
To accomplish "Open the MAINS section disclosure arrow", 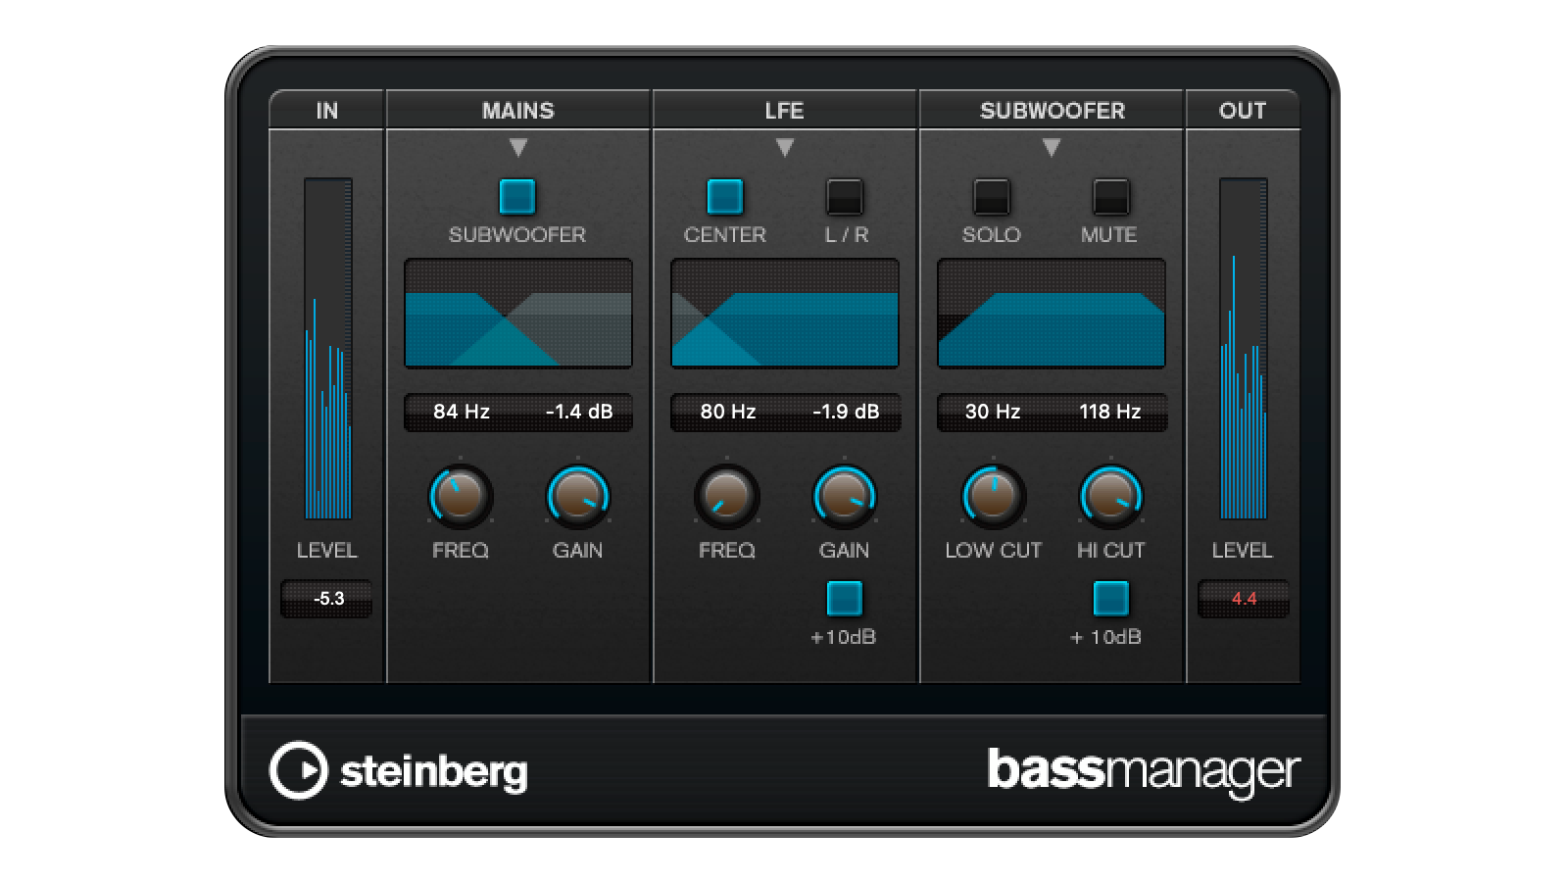I will [x=518, y=147].
